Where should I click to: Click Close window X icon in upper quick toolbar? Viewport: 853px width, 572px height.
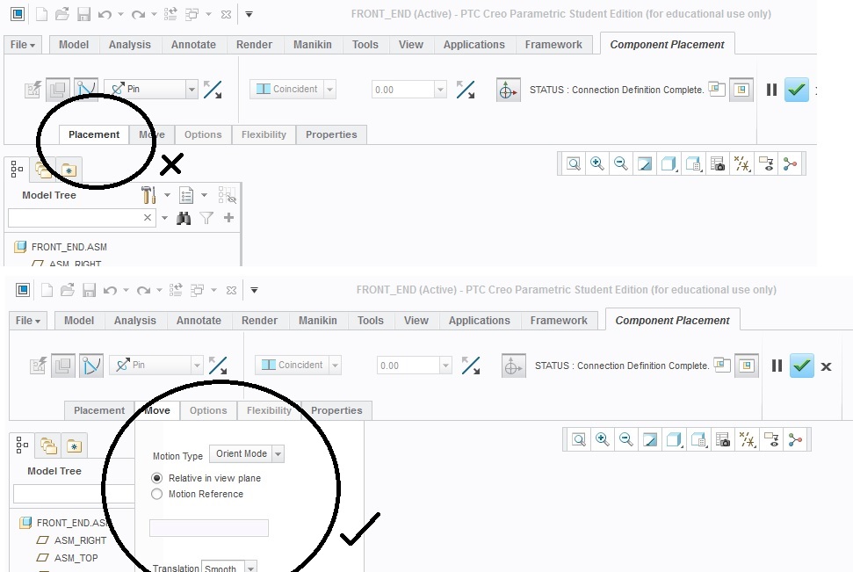pos(227,15)
